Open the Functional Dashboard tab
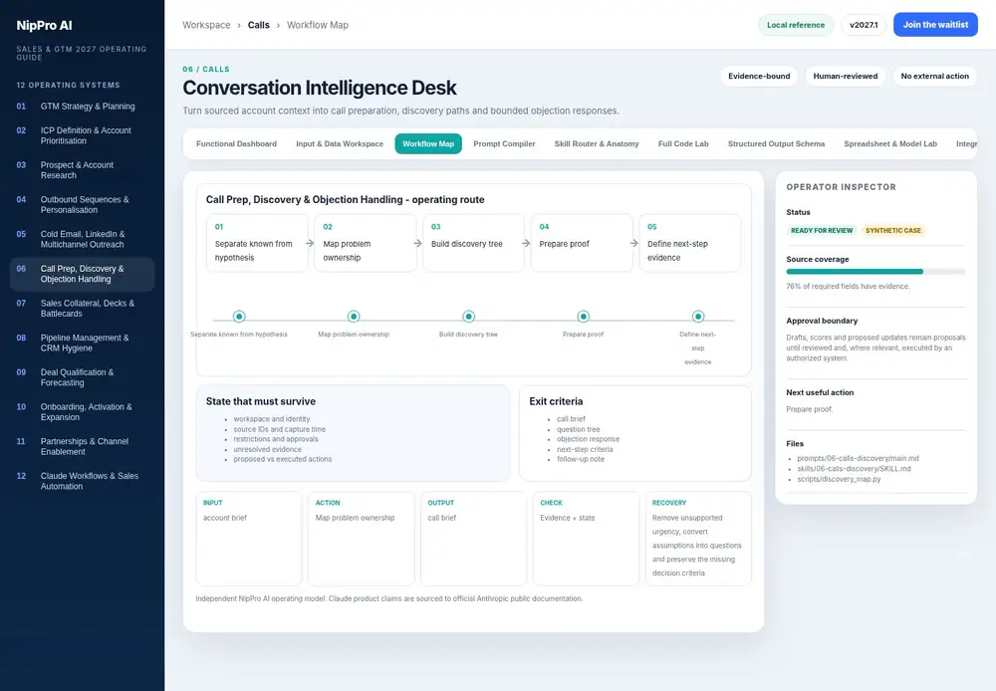Image resolution: width=996 pixels, height=691 pixels. click(236, 144)
